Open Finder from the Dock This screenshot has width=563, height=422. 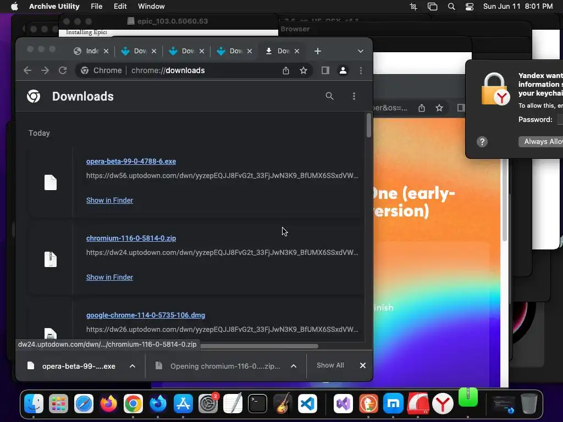pos(34,404)
